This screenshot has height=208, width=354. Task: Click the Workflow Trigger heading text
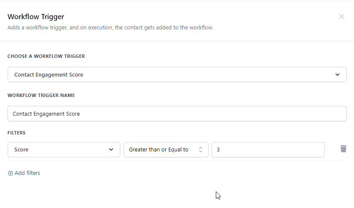36,17
